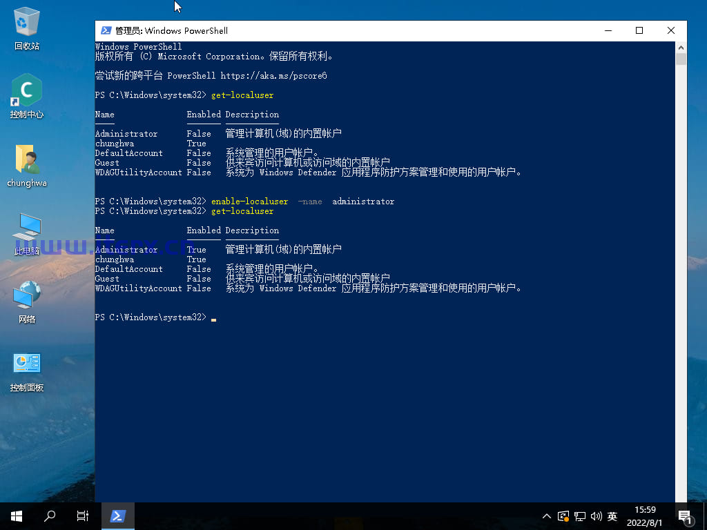707x530 pixels.
Task: Open the 控制面板 desktop icon
Action: (x=27, y=372)
